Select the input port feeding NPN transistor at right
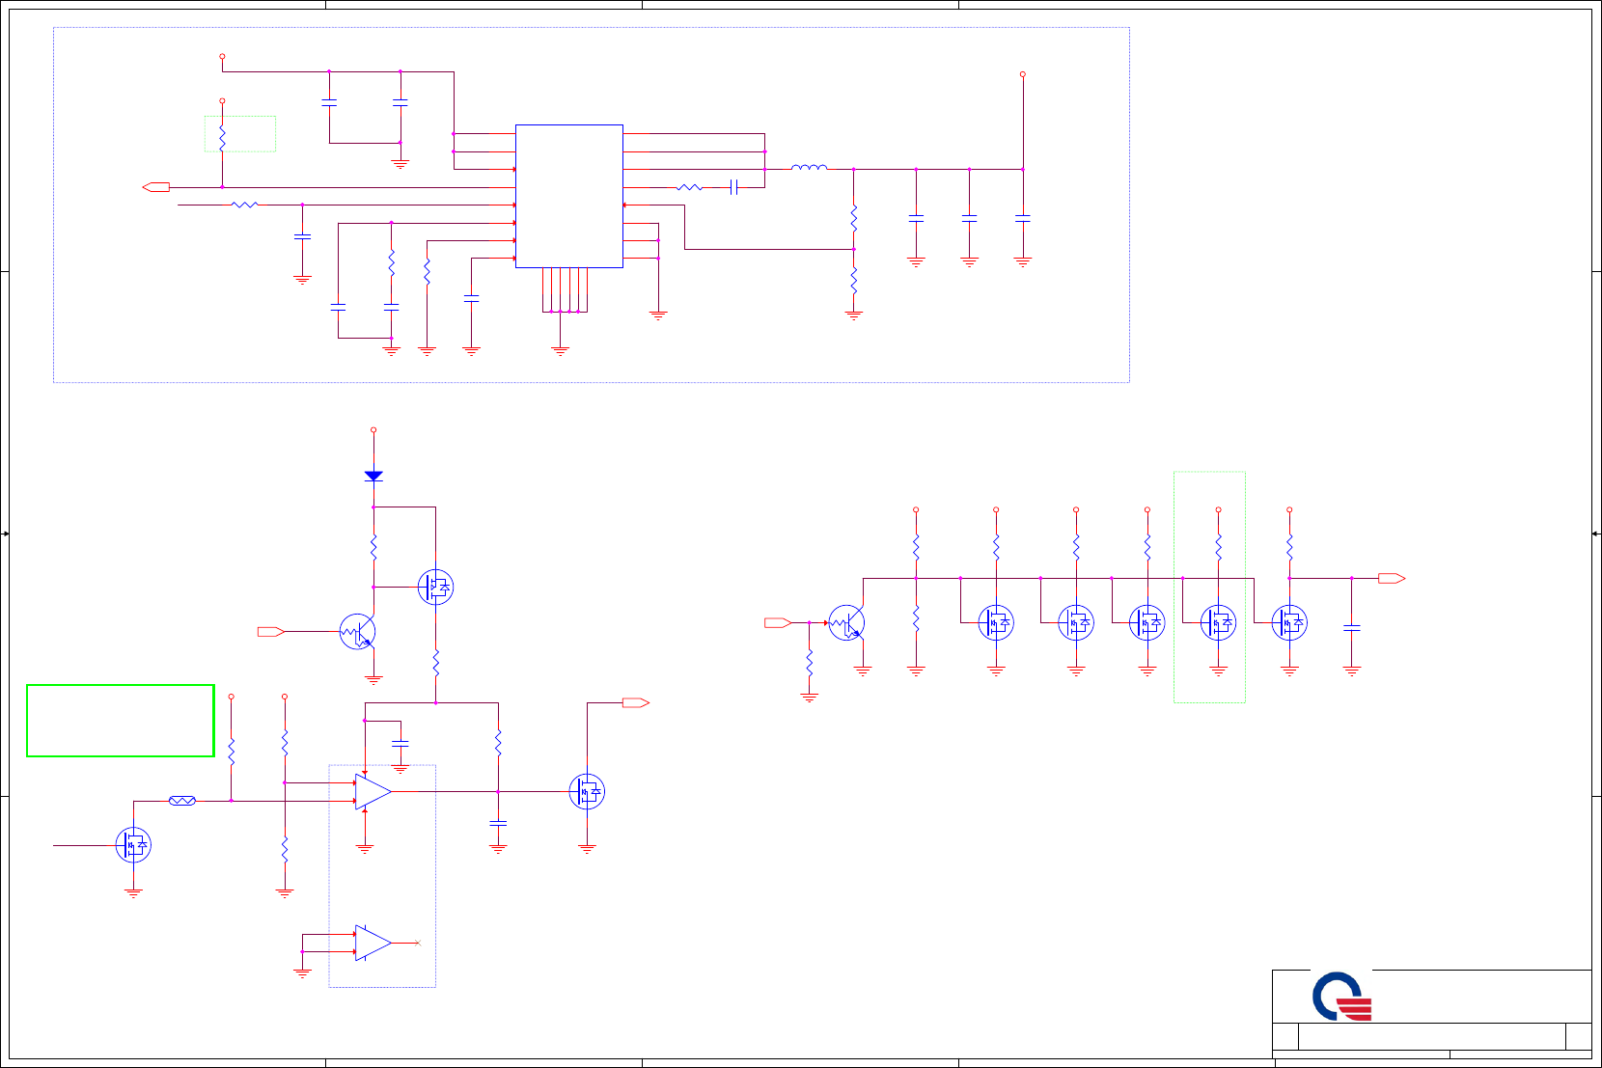 point(778,623)
